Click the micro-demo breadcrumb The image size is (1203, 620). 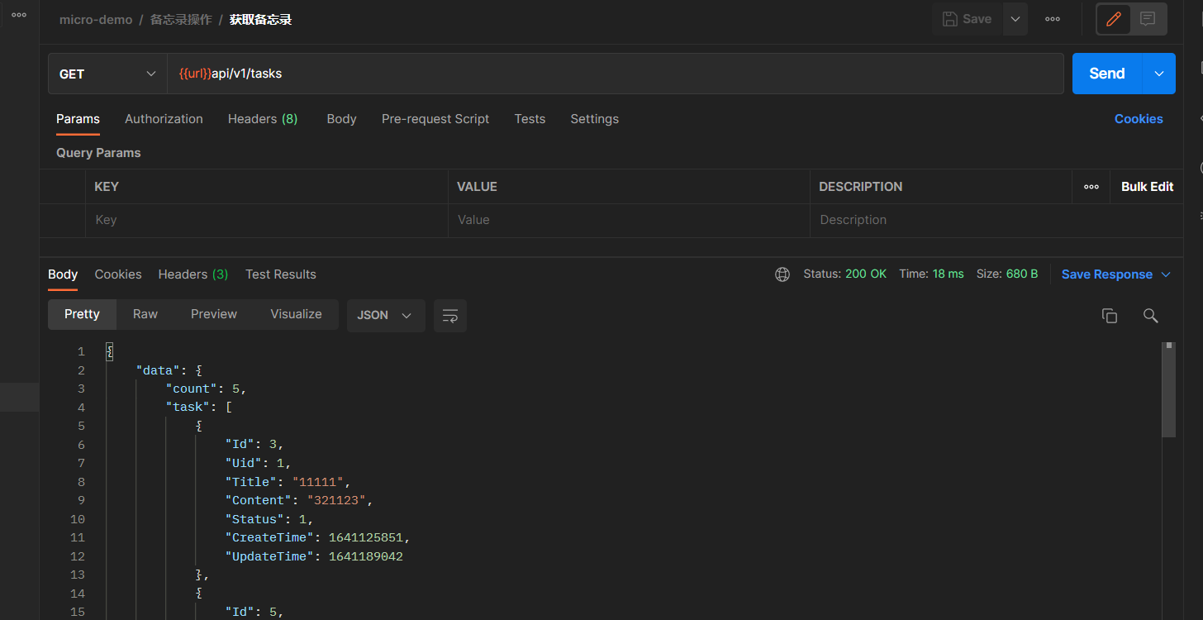(96, 19)
